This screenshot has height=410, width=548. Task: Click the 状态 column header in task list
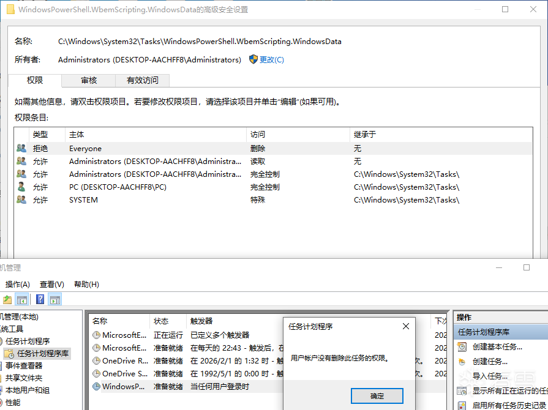pyautogui.click(x=168, y=321)
